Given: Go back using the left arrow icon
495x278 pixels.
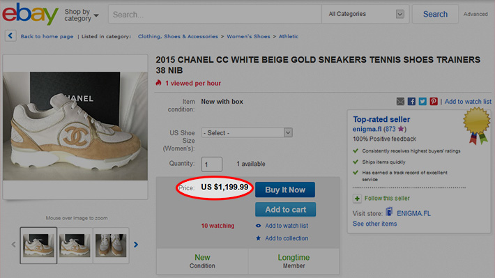Looking at the screenshot, I should coord(10,36).
